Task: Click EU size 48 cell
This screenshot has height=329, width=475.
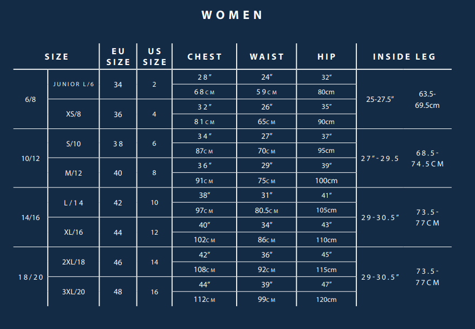Action: point(118,292)
